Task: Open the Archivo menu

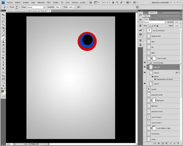Action: (x=10, y=2)
